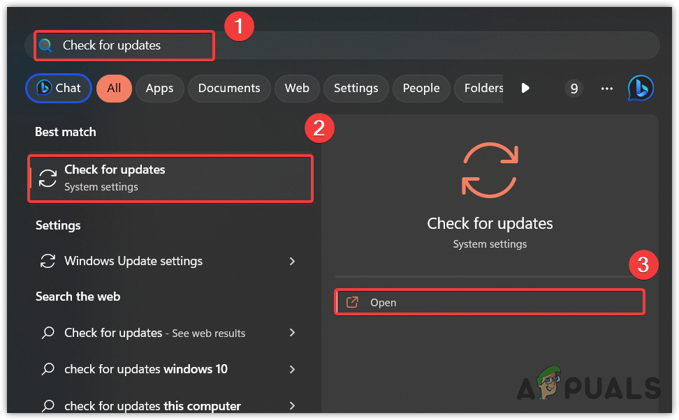The height and width of the screenshot is (420, 679).
Task: Click the refresh icon in the Best match result
Action: [48, 177]
